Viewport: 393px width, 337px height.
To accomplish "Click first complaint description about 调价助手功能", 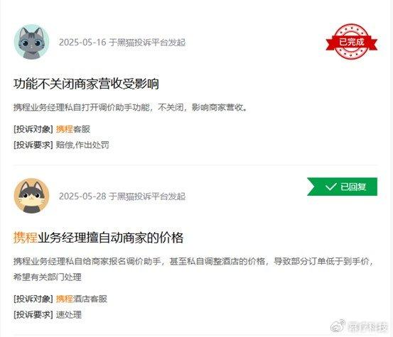I will (130, 108).
